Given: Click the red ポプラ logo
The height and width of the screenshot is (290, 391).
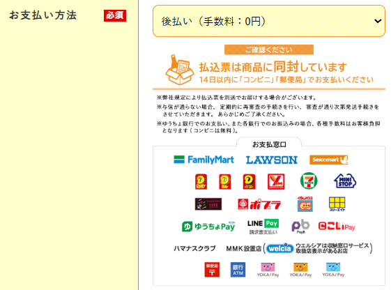Looking at the screenshot, I should pos(259,204).
